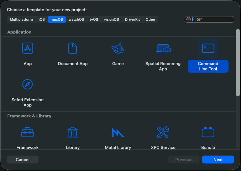Pick the Metal Library icon
The height and width of the screenshot is (171, 241).
click(x=118, y=132)
